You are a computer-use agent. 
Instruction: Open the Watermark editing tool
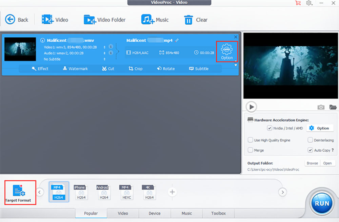(75, 69)
